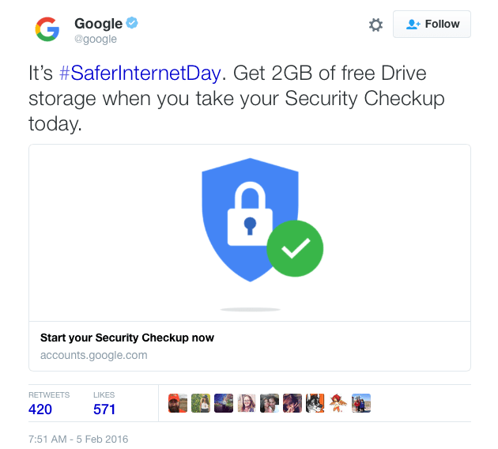Open Start your Security Checkup now
Image resolution: width=498 pixels, height=449 pixels.
pyautogui.click(x=127, y=338)
